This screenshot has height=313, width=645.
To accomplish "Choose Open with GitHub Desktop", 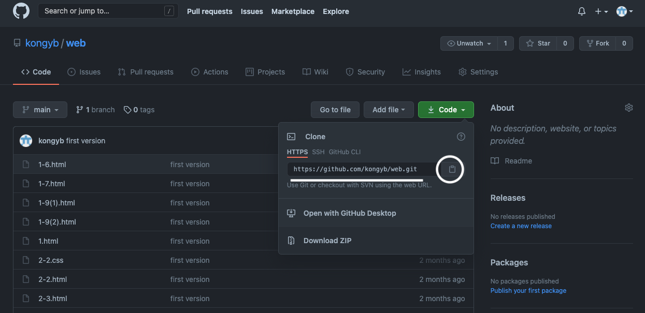I will click(x=376, y=213).
